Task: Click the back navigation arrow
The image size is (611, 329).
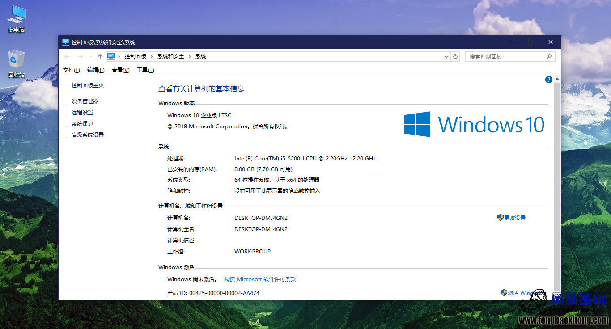Action: [67, 57]
